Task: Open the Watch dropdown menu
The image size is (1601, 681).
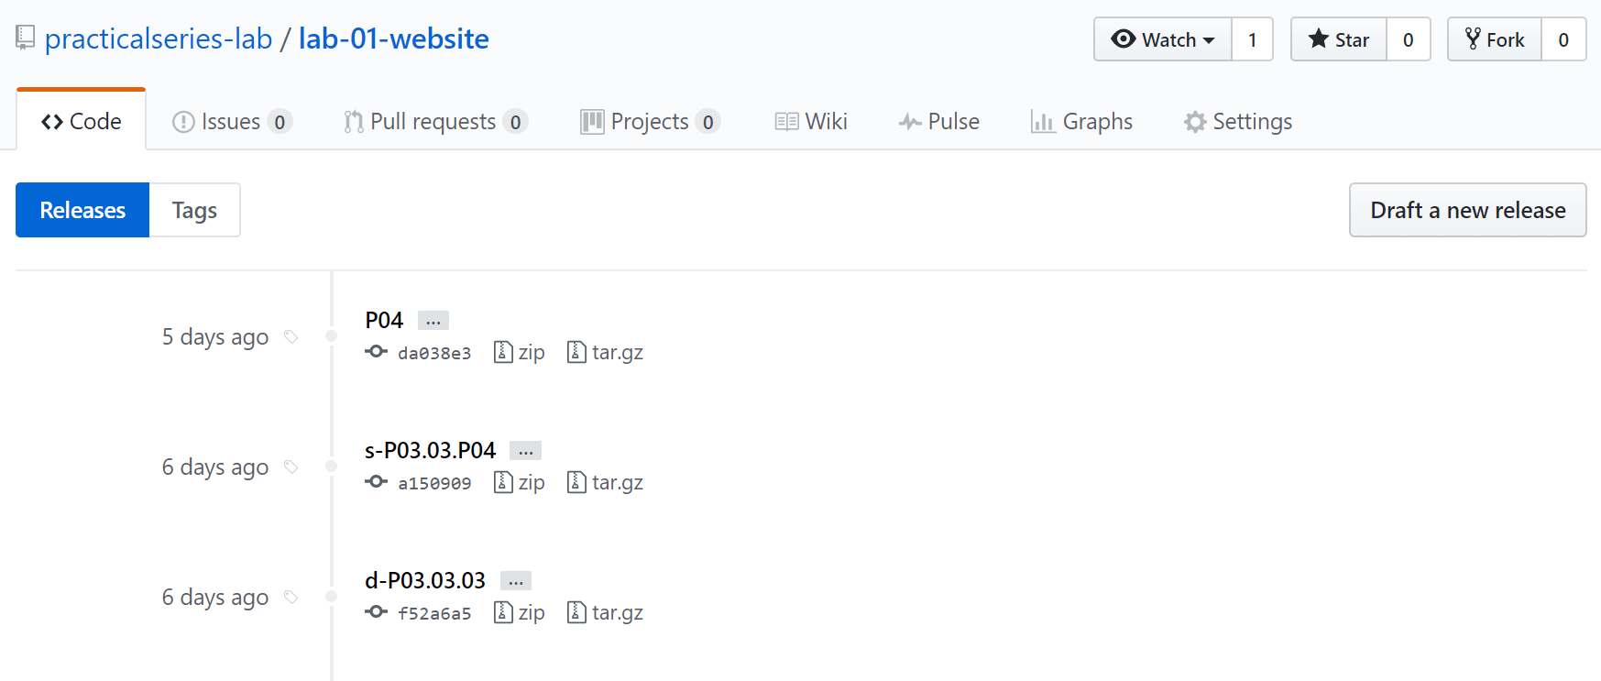Action: (1163, 39)
